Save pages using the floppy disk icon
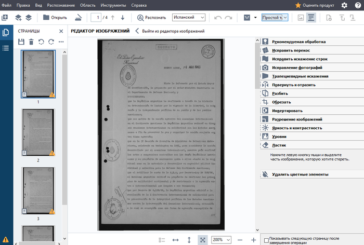364x245 pixels. coord(21,42)
